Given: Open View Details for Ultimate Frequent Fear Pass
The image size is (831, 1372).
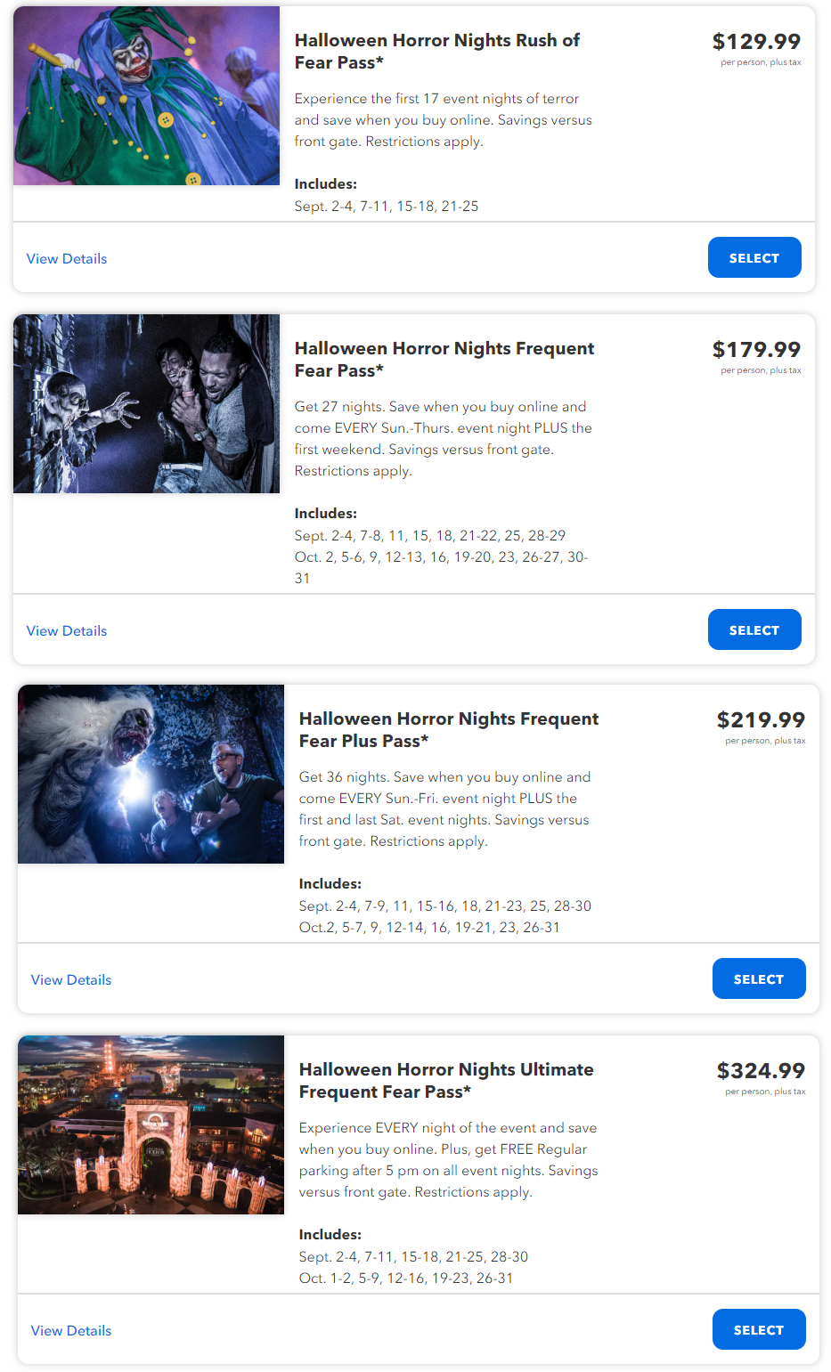Looking at the screenshot, I should coord(71,1330).
